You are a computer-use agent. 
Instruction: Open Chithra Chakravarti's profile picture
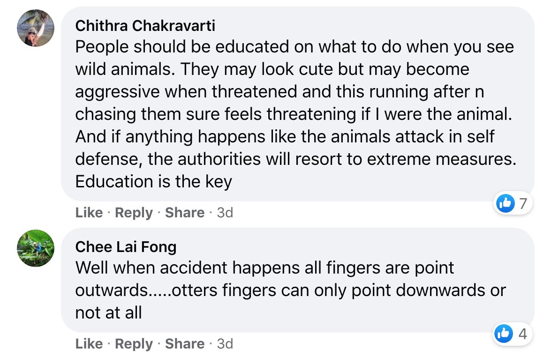36,28
